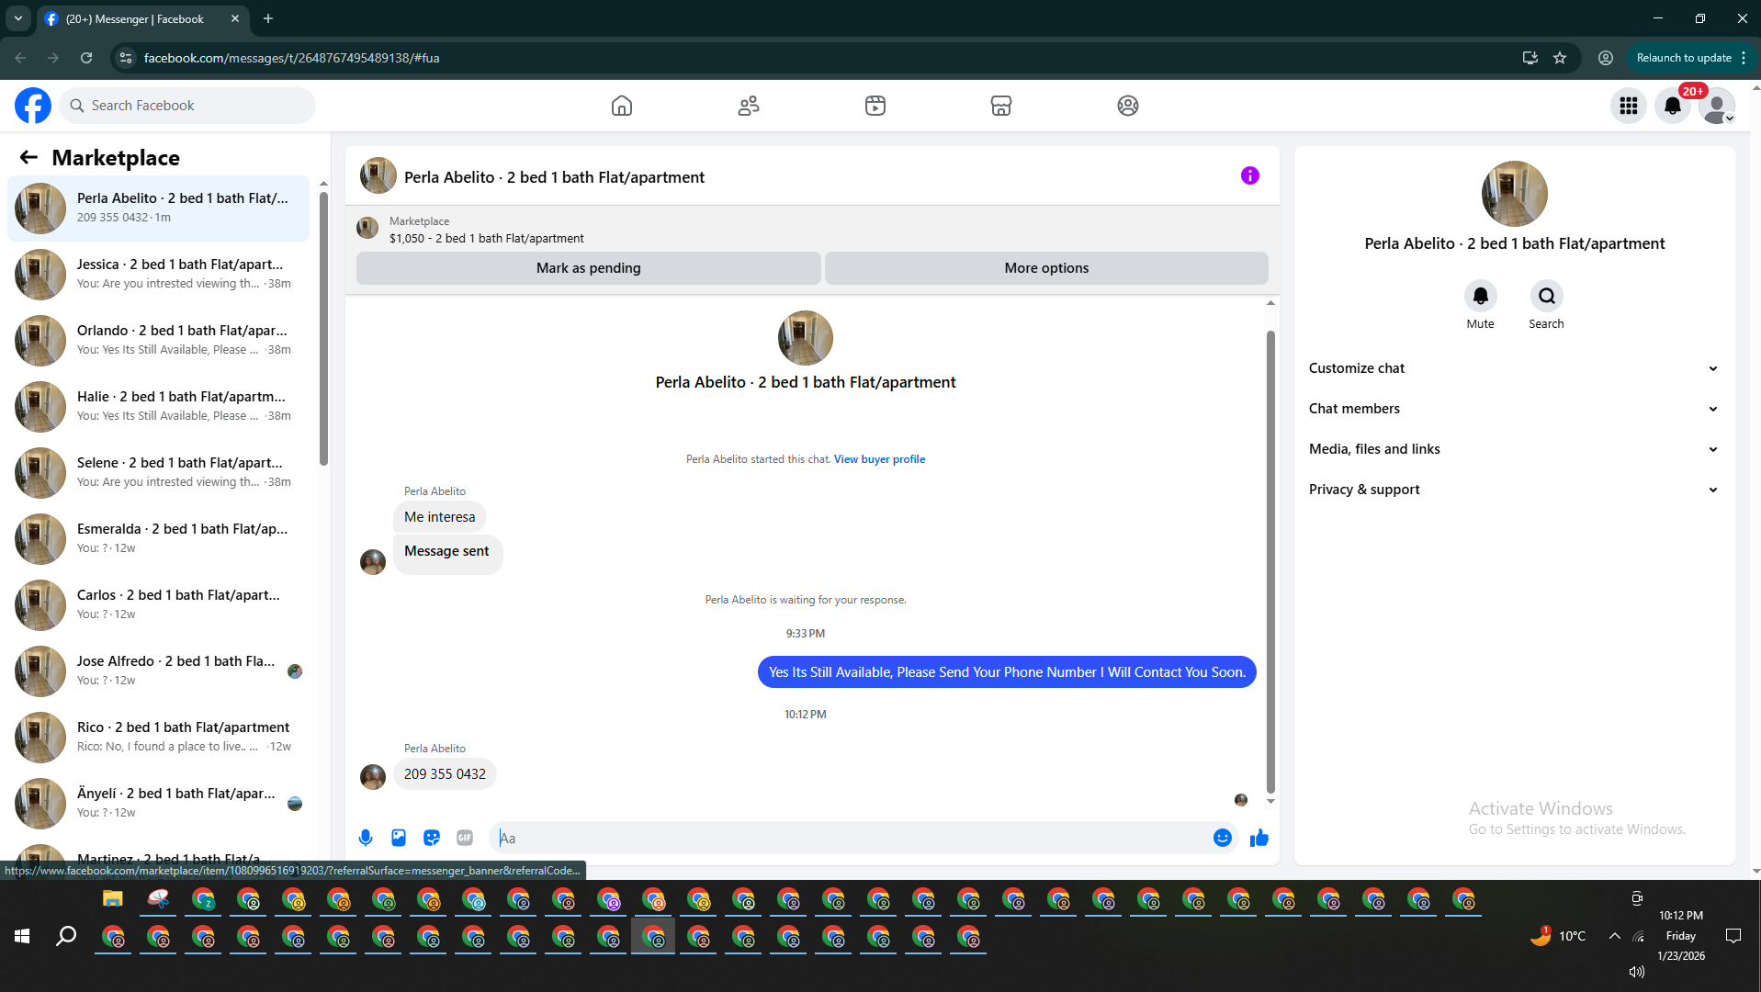Click the back arrow beside Marketplace
The height and width of the screenshot is (992, 1761).
(x=28, y=157)
